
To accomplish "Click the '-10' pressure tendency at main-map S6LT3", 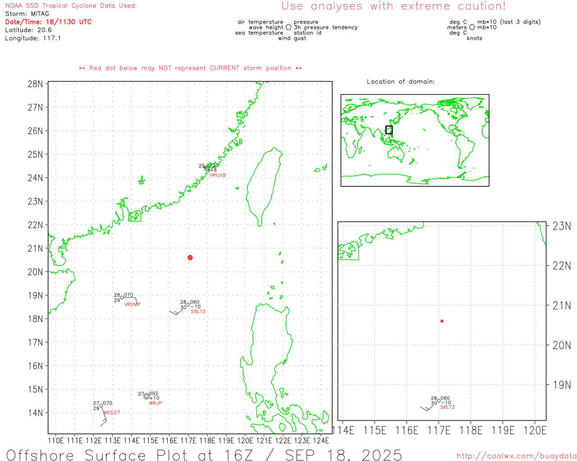I will (196, 307).
